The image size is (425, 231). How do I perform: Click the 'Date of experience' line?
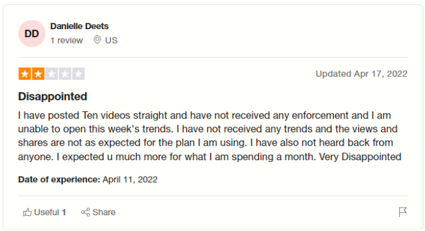pos(88,180)
